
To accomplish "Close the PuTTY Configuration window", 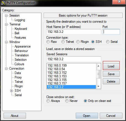I will (119, 2).
